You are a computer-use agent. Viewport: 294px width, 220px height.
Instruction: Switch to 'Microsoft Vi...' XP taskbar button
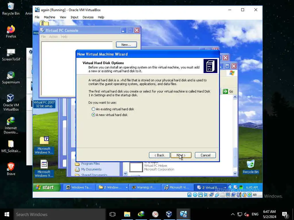pos(177,187)
